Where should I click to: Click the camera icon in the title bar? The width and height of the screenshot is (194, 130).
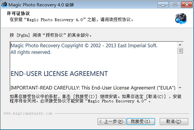[x=4, y=5]
